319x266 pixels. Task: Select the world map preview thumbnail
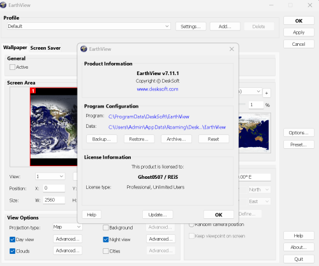[x=255, y=133]
